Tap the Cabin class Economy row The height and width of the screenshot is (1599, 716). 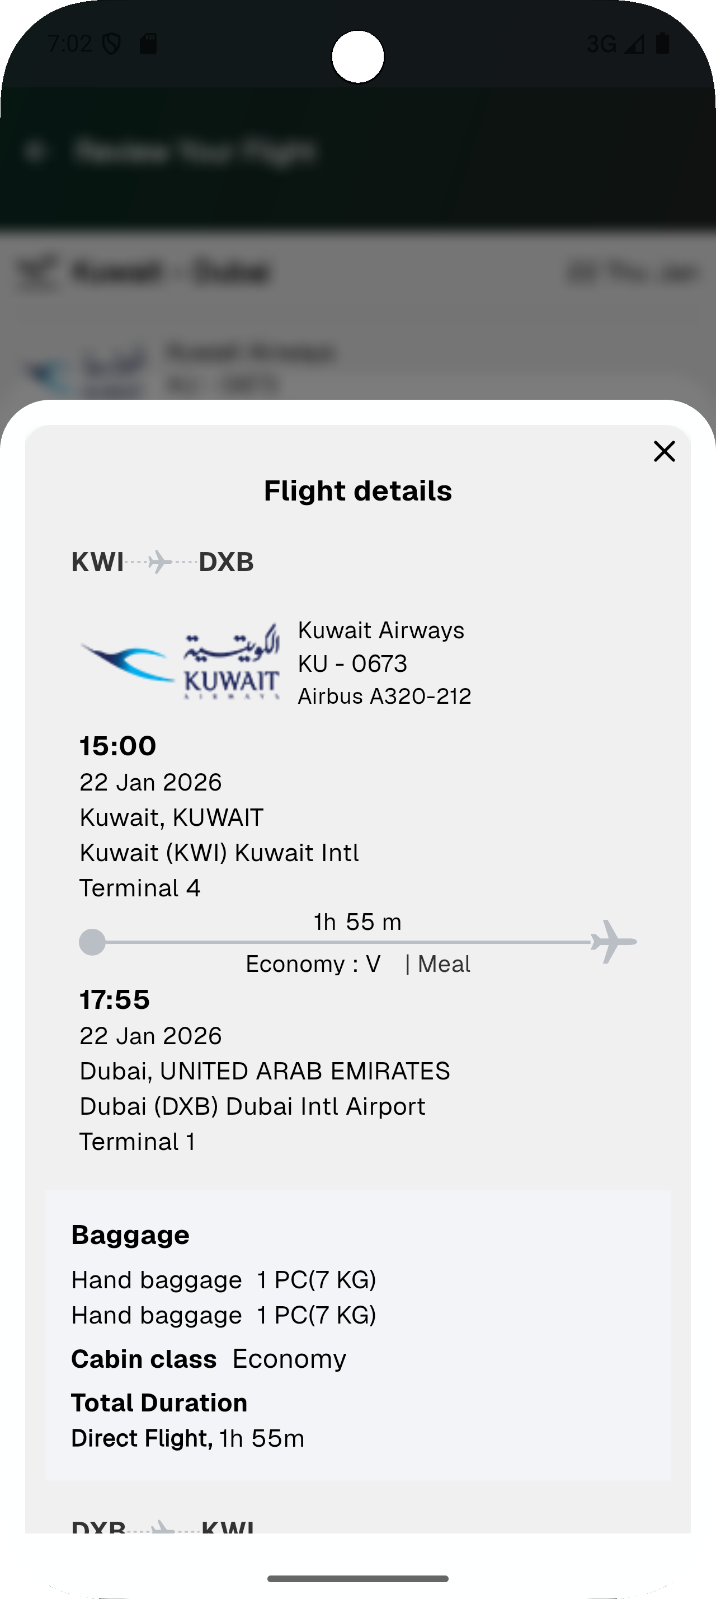[208, 1359]
